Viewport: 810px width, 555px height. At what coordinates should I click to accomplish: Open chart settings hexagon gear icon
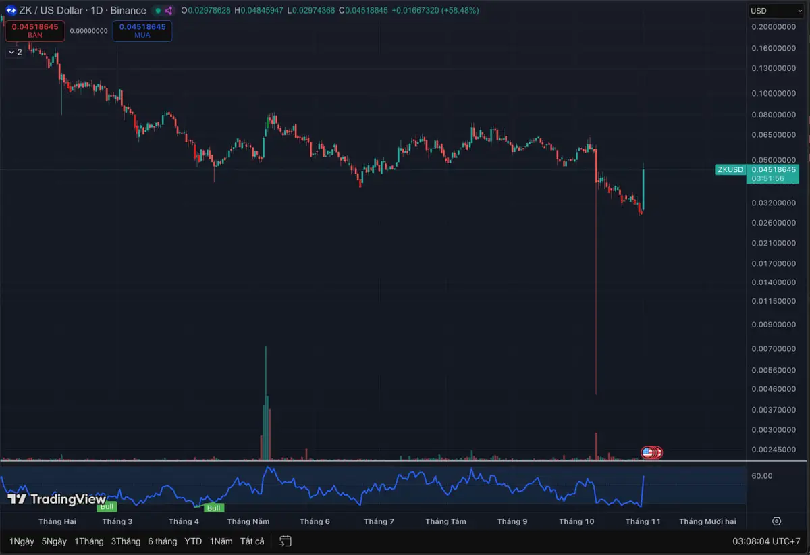(776, 521)
